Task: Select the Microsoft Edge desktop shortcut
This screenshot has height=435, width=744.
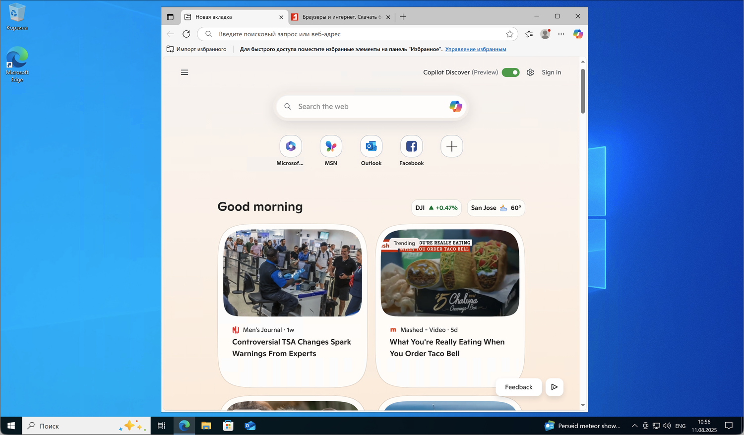Action: pos(17,64)
